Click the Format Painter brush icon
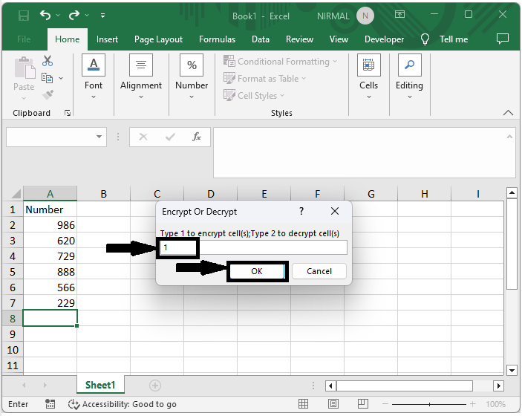 tap(48, 94)
